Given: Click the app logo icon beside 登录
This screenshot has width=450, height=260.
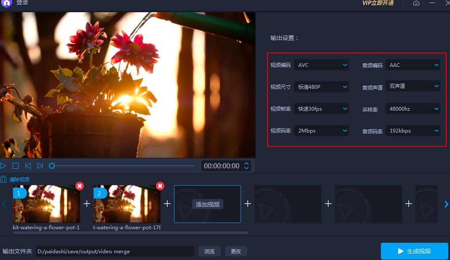Looking at the screenshot, I should [x=7, y=3].
